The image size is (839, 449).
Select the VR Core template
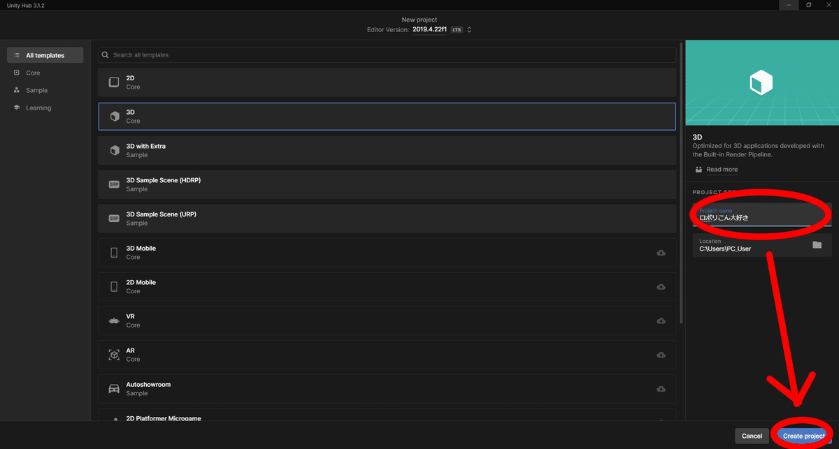point(387,321)
